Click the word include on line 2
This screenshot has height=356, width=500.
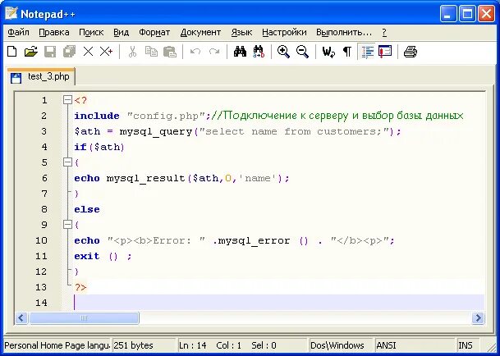point(97,116)
